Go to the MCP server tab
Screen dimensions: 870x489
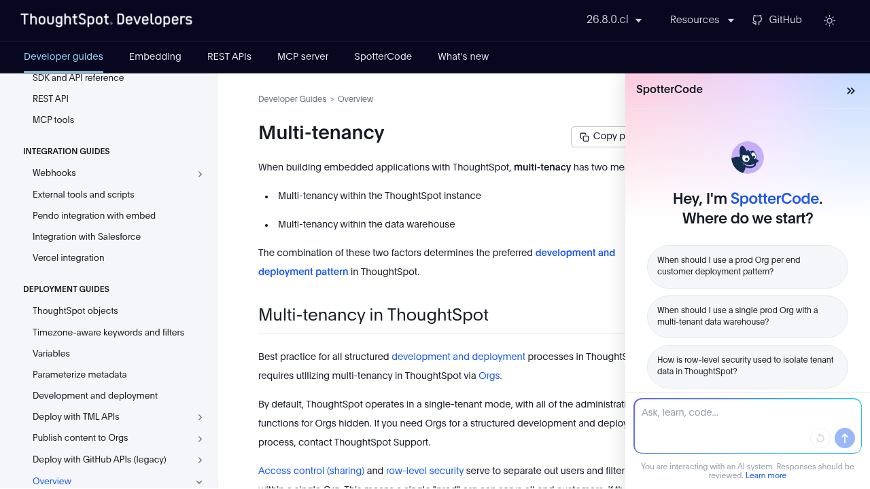coord(302,56)
